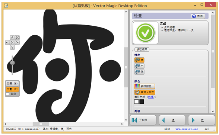The width and height of the screenshot is (219, 135).
Task: Click the 检查 panel header
Action: pyautogui.click(x=170, y=16)
